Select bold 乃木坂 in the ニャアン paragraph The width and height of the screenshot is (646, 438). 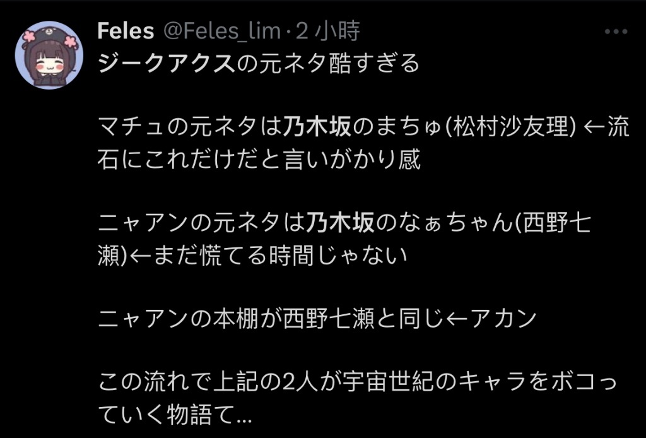pos(340,223)
